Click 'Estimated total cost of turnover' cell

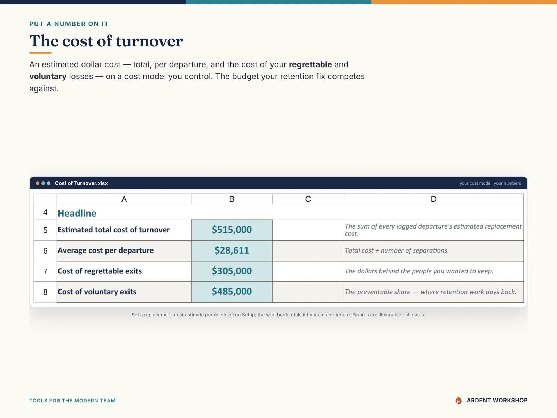124,230
